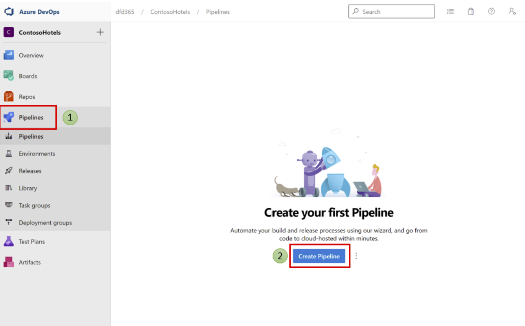Go to Repos in the sidebar

click(55, 97)
